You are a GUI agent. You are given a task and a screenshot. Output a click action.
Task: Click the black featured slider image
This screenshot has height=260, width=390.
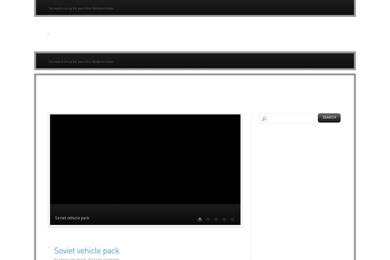click(145, 159)
